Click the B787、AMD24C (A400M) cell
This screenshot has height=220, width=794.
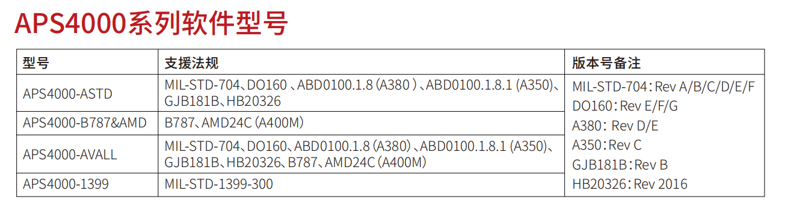click(x=234, y=123)
